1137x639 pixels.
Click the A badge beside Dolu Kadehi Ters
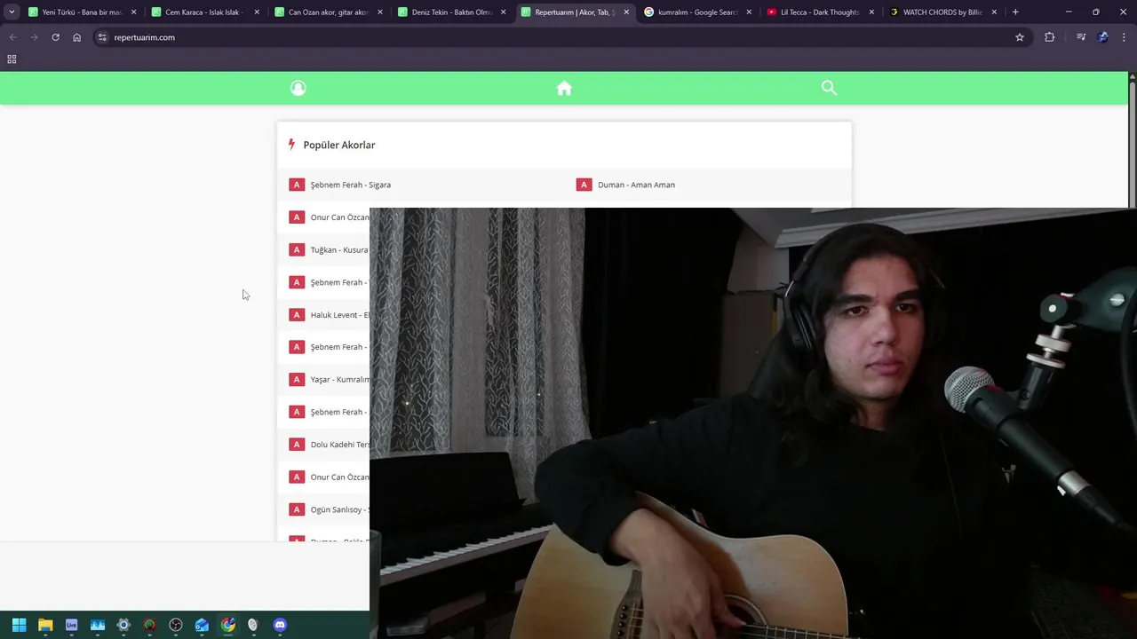pyautogui.click(x=297, y=445)
